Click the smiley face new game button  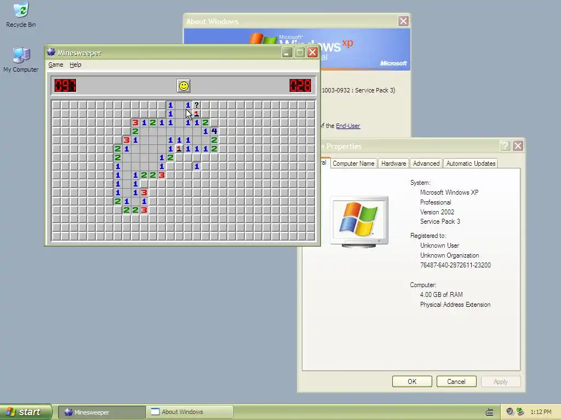coord(184,86)
